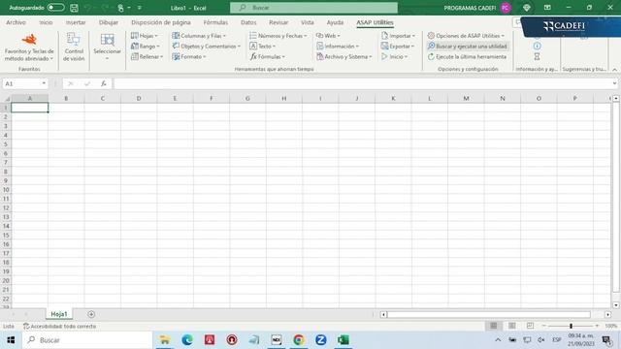Expand Archivo y Sistema dropdown

(x=344, y=57)
